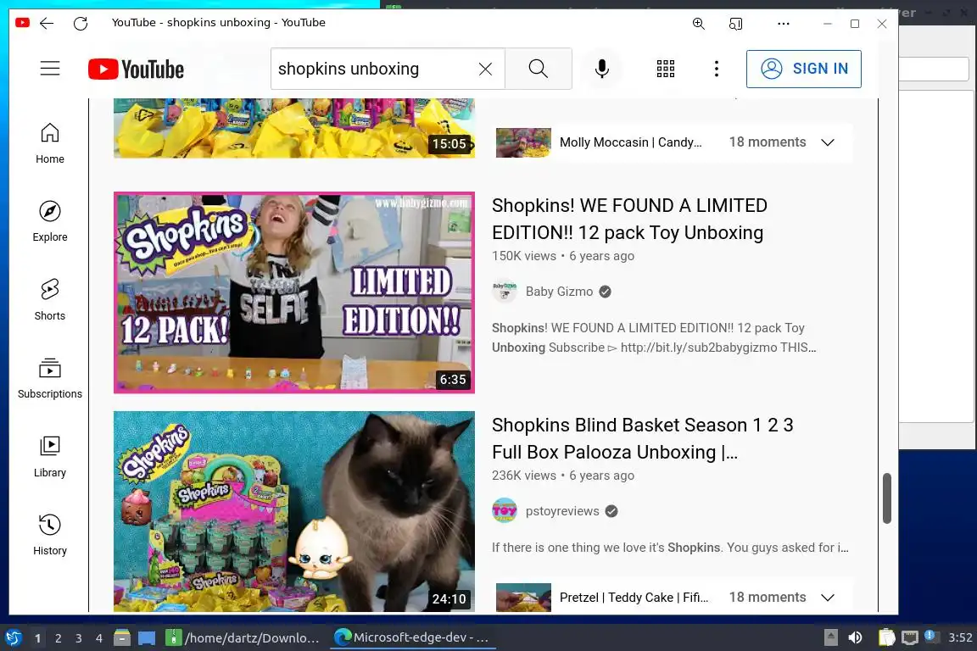Expand the Molly Moccasin 18 moments chevron
The width and height of the screenshot is (977, 651).
tap(828, 142)
